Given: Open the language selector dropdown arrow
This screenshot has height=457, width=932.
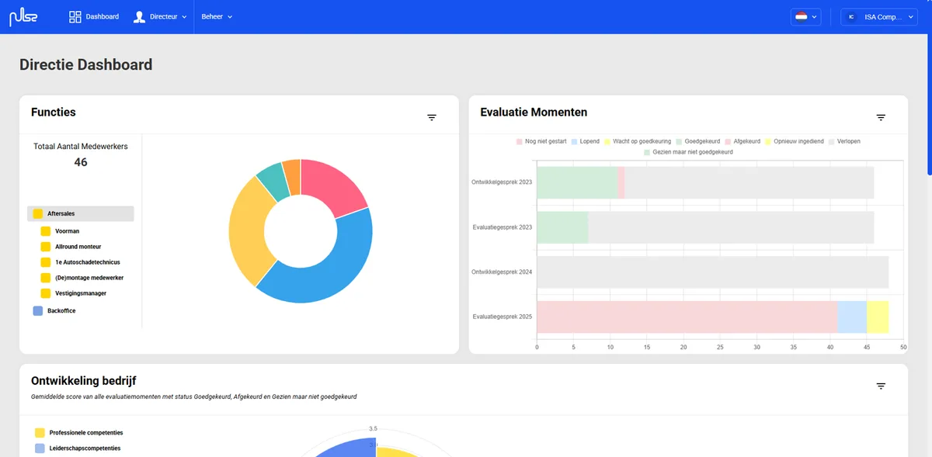Looking at the screenshot, I should coord(814,17).
